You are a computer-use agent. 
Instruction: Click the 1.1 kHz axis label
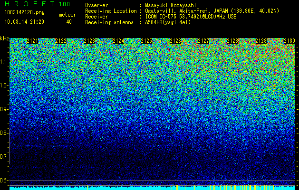click(4, 62)
